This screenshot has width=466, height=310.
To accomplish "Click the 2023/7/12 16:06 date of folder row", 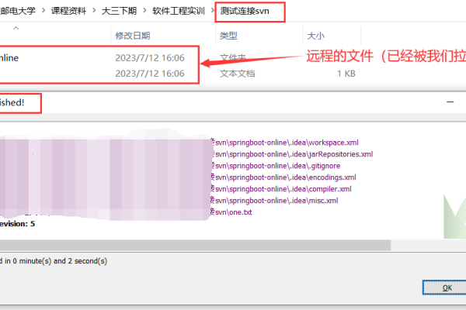I will pos(150,57).
